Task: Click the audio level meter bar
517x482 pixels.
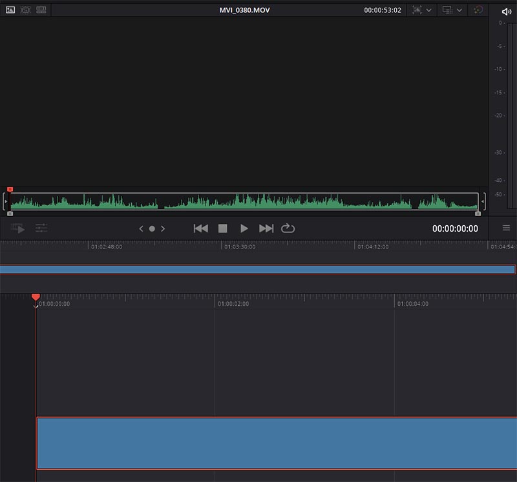Action: 512,115
